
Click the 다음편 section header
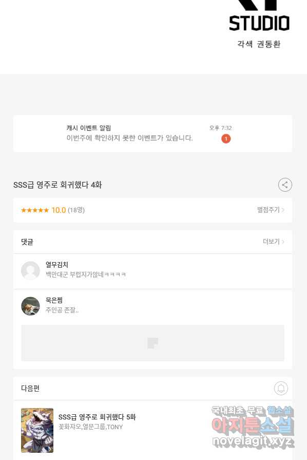tap(30, 388)
